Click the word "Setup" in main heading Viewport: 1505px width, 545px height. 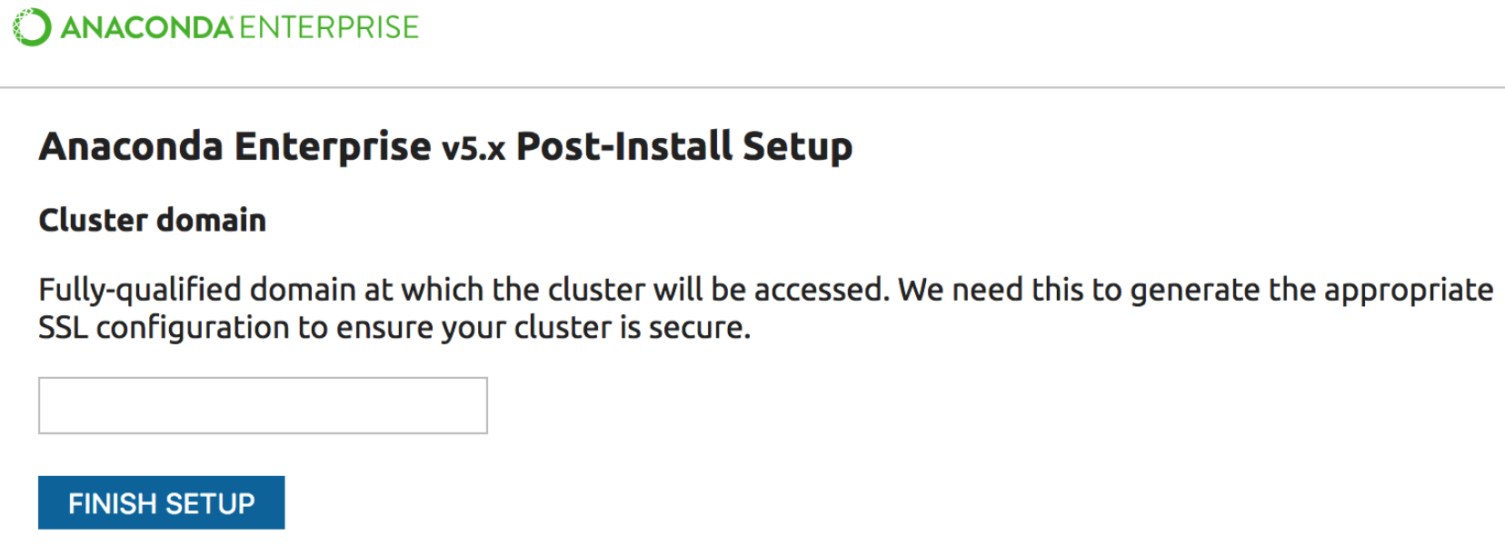[x=797, y=146]
